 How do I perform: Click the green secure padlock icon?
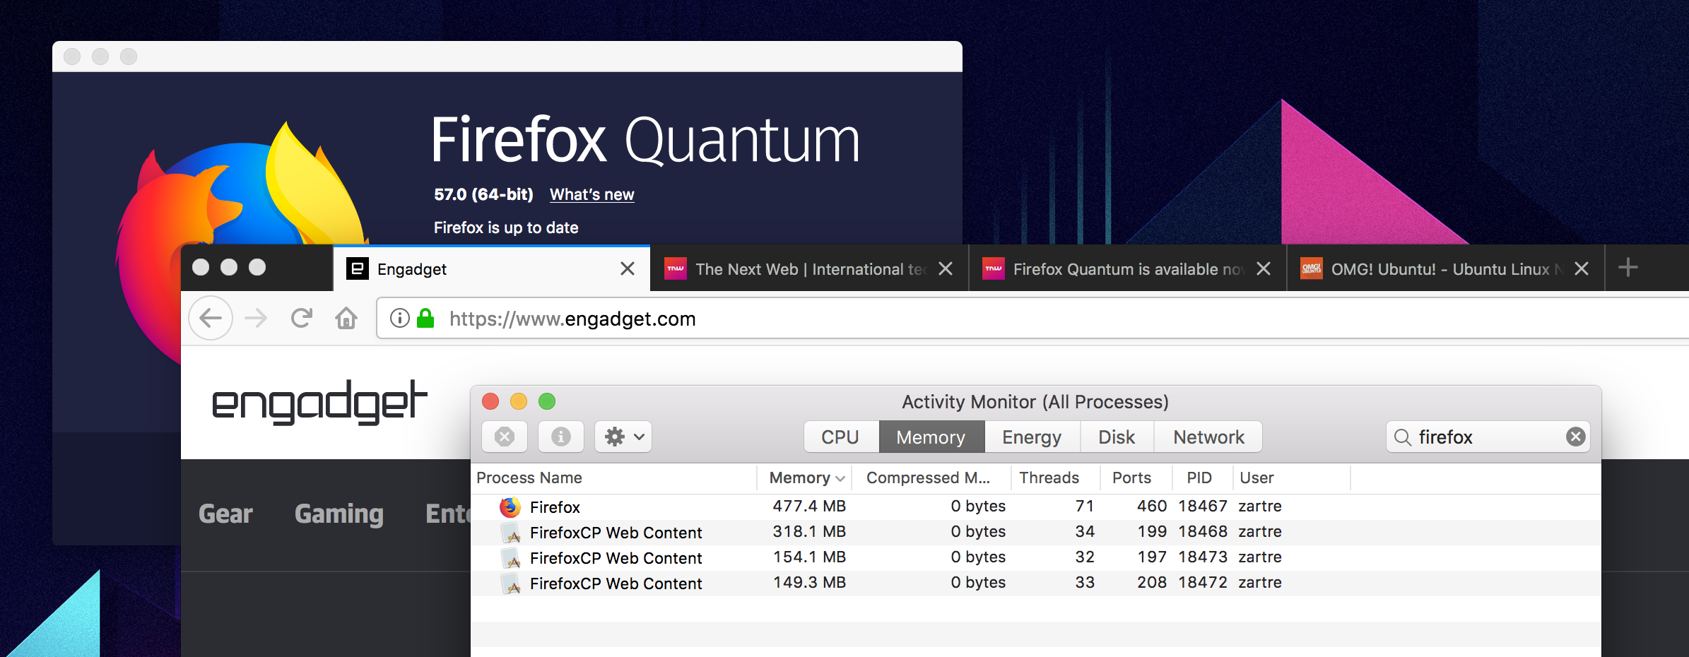tap(425, 318)
